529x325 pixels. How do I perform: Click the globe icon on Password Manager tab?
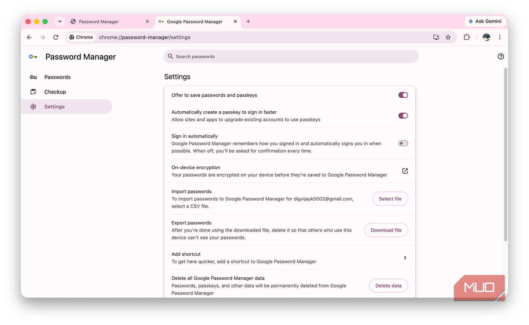pos(73,22)
